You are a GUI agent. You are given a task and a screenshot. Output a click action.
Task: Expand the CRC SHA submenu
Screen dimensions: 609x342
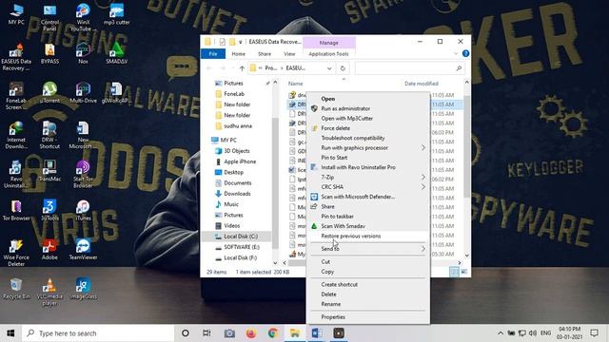pyautogui.click(x=422, y=187)
